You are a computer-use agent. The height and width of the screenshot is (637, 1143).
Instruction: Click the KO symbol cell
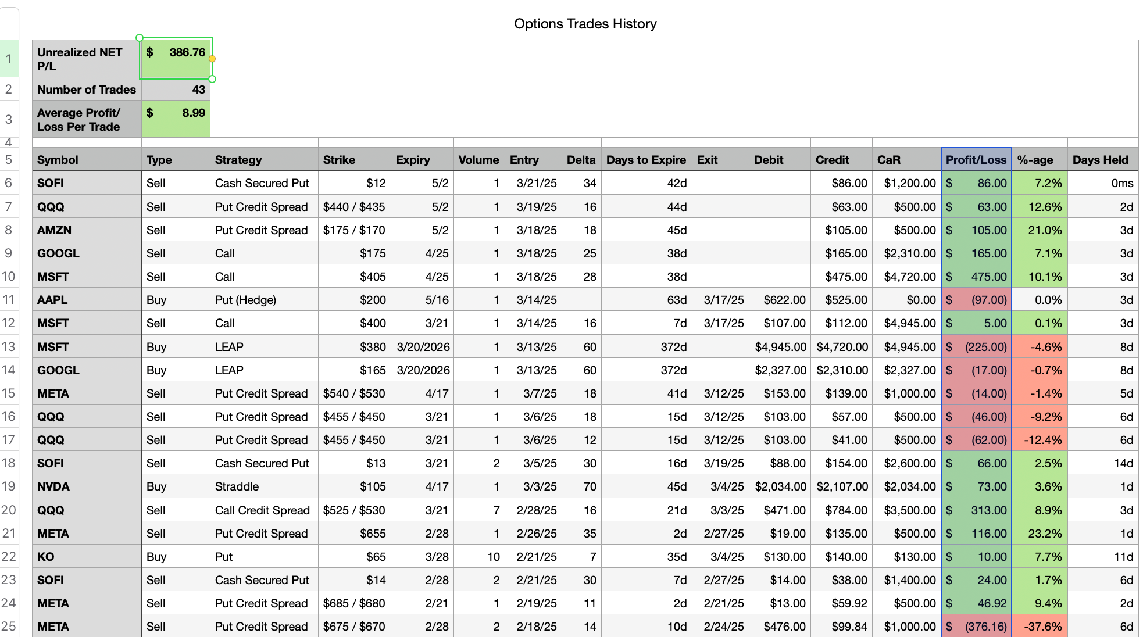coord(87,557)
